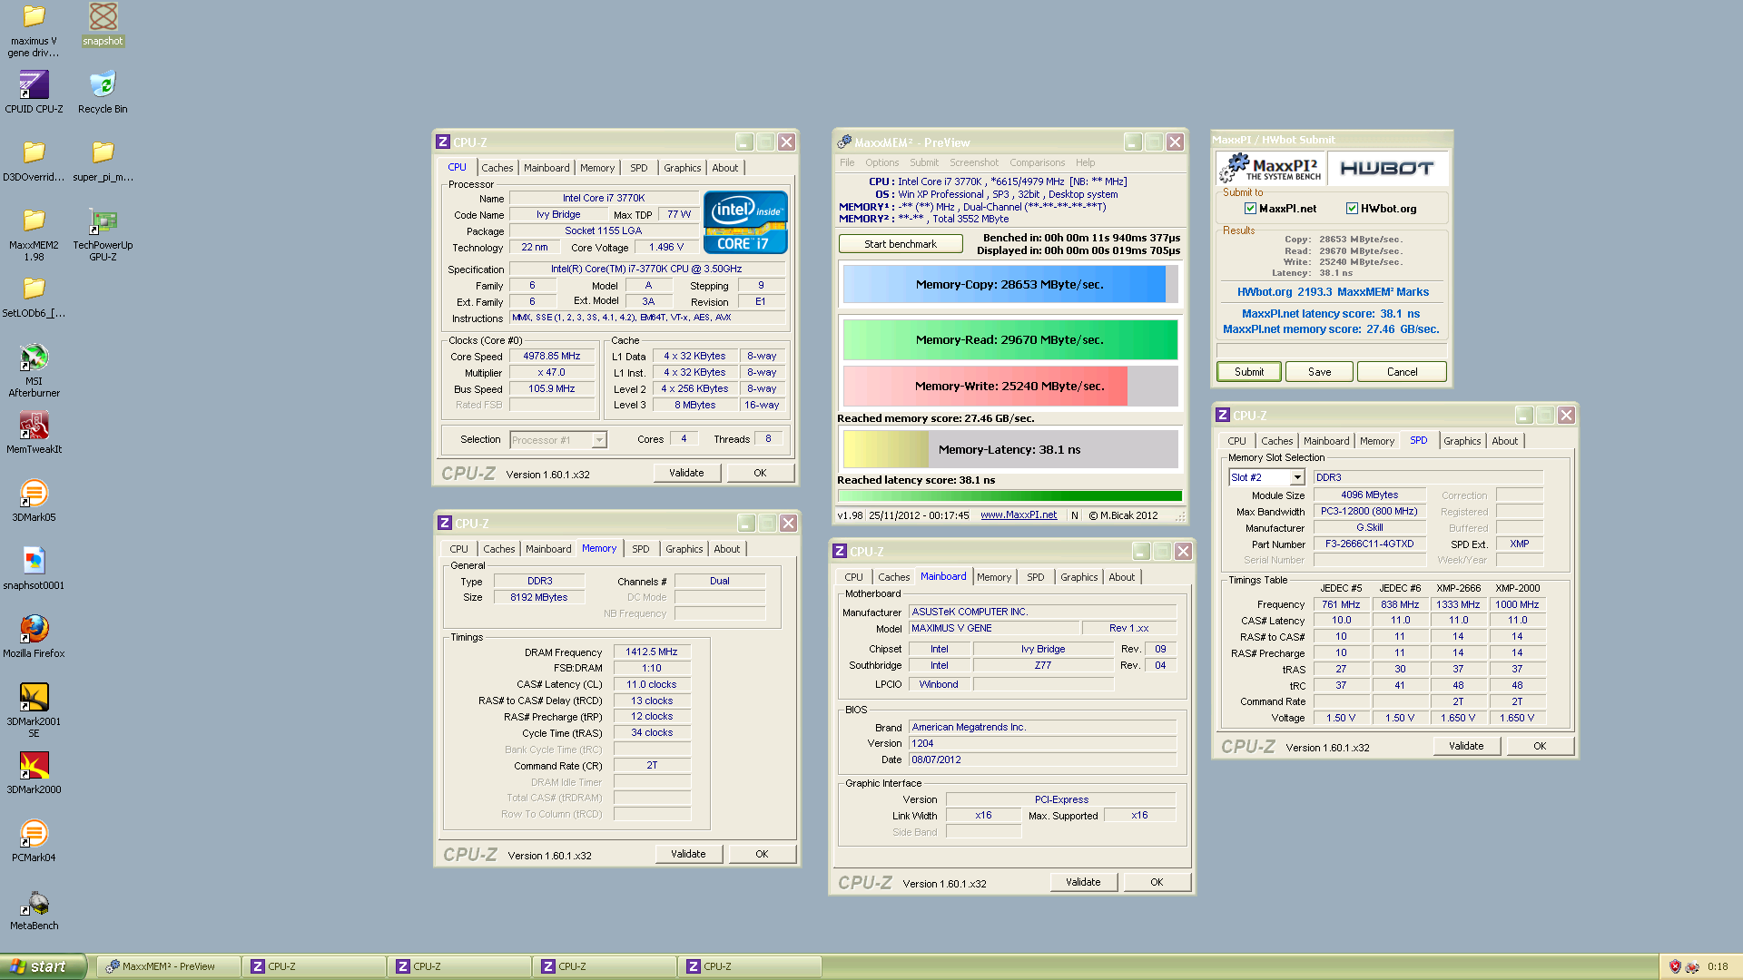Launch MetaBench shortcut
Image resolution: width=1743 pixels, height=980 pixels.
click(x=34, y=908)
